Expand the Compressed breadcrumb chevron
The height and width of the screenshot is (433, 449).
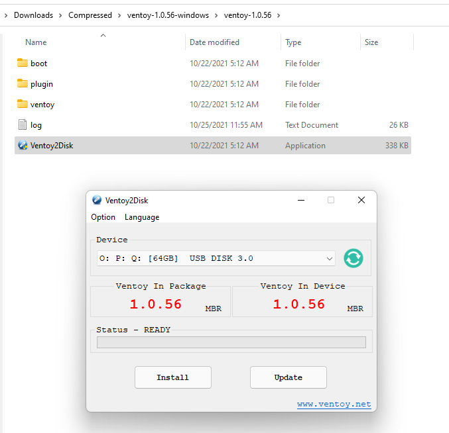point(119,15)
